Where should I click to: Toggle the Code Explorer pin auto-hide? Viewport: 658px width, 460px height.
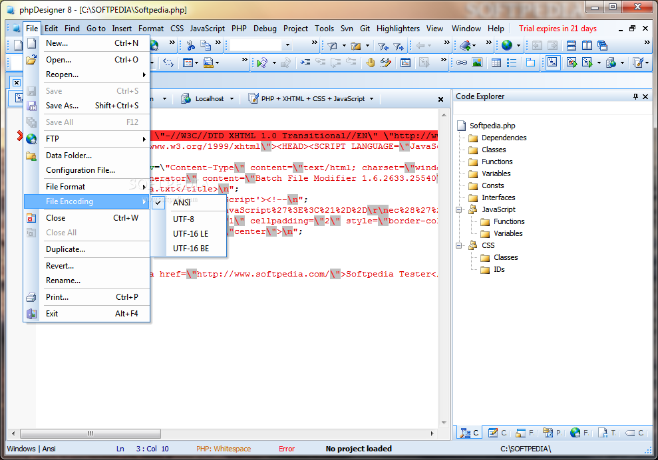(635, 96)
